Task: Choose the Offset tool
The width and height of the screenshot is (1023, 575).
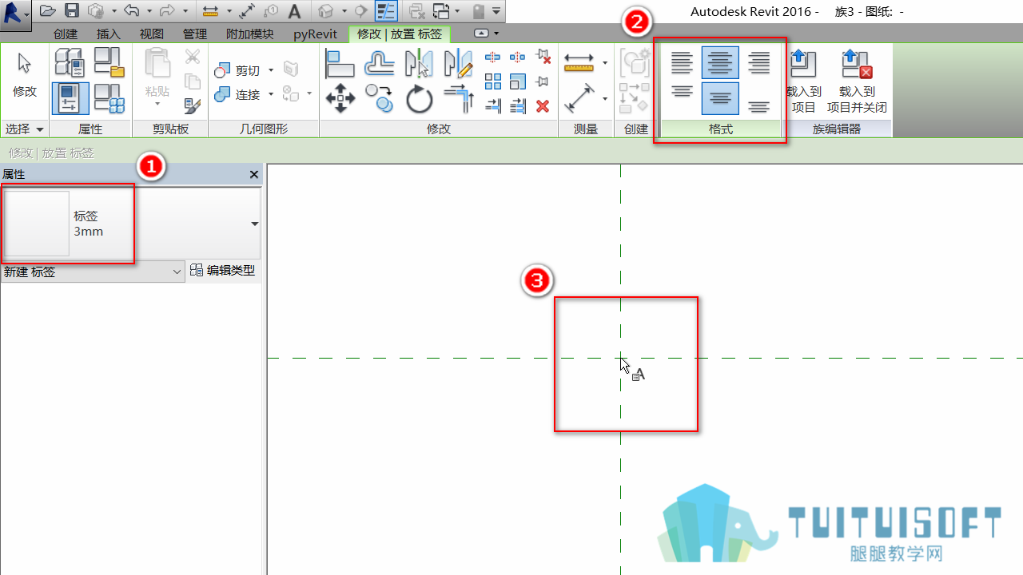Action: [380, 63]
